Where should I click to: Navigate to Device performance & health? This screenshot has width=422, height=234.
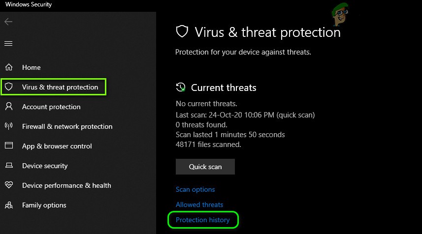click(66, 185)
